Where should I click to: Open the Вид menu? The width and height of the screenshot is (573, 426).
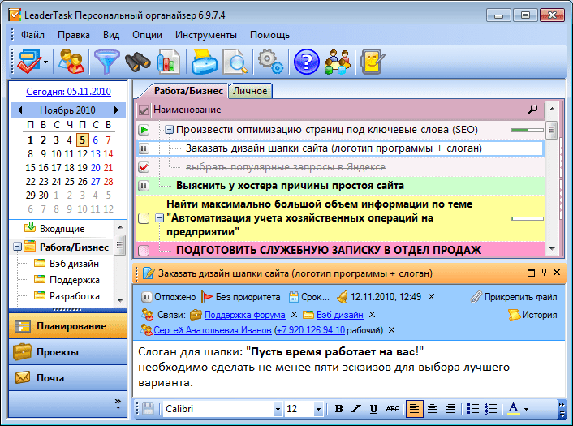(111, 35)
